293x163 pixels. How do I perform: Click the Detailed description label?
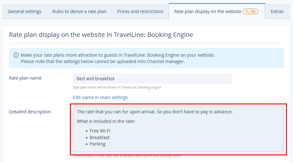click(30, 112)
